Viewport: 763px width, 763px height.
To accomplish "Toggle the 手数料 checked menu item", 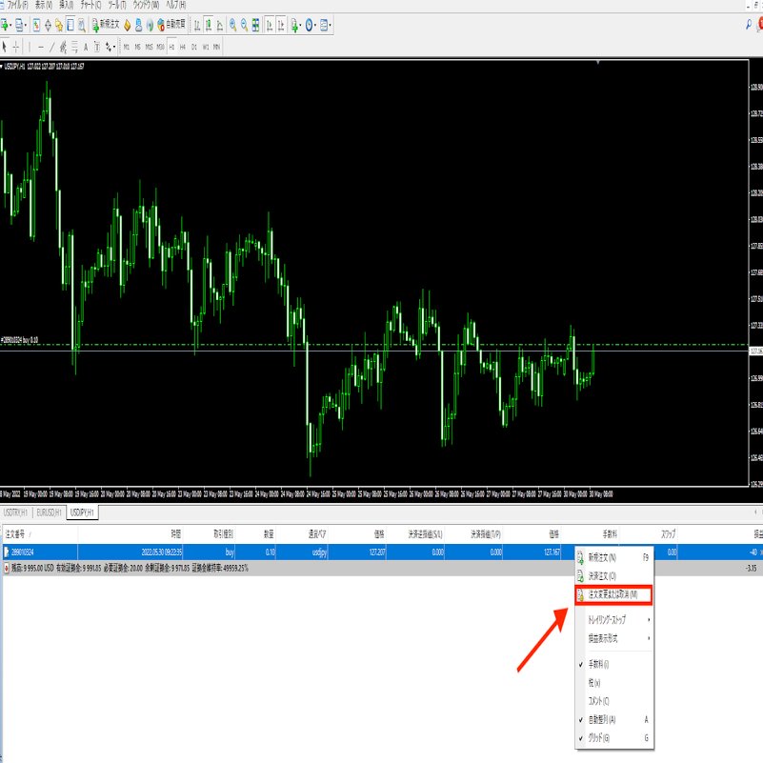I will pyautogui.click(x=614, y=664).
